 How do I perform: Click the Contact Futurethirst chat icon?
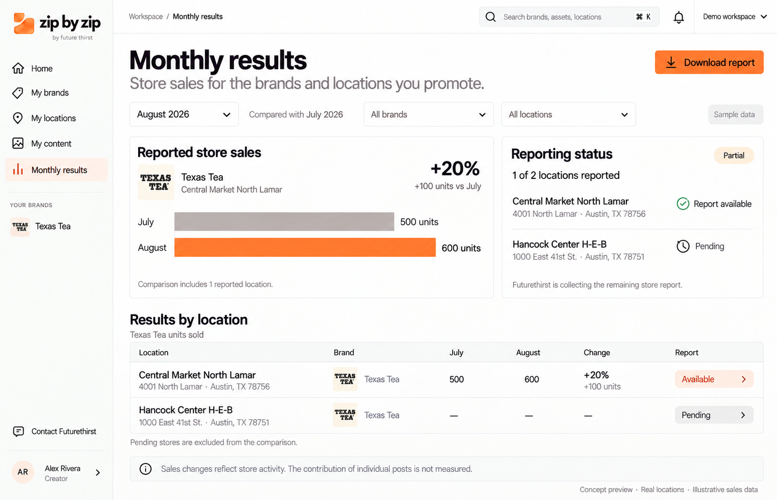18,431
